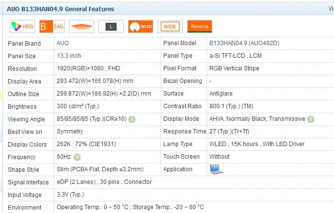This screenshot has width=334, height=213.
Task: Click the Bezel Opening label
Action: (x=183, y=81)
